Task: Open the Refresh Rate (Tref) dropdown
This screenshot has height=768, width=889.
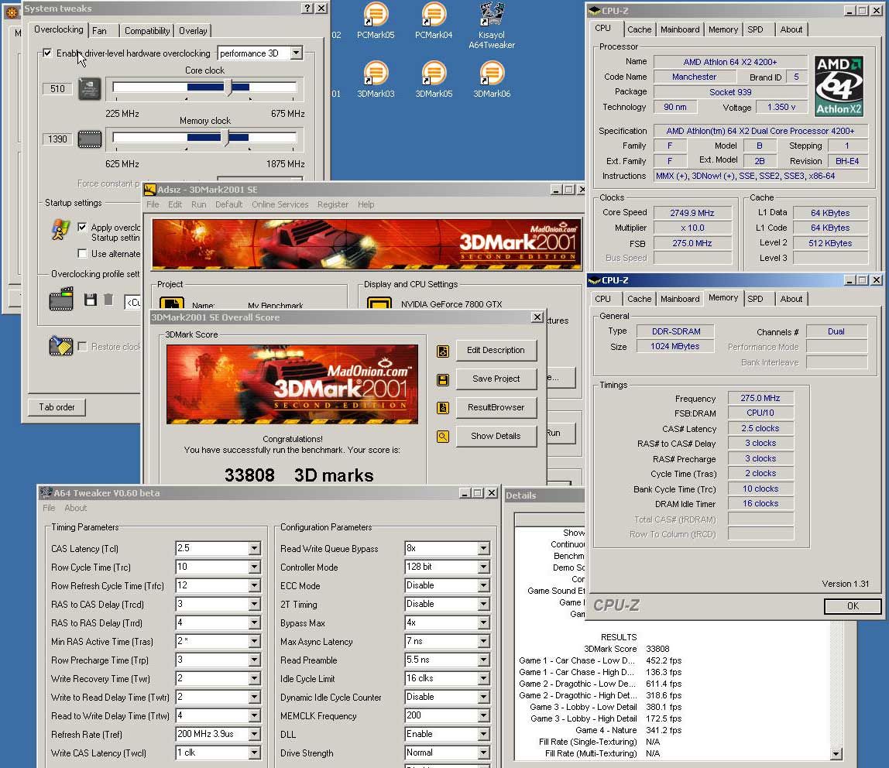Action: 255,735
